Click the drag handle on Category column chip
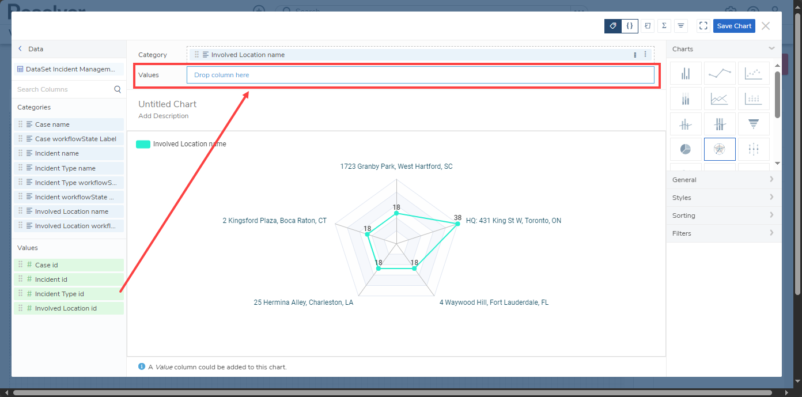802x397 pixels. pos(196,55)
